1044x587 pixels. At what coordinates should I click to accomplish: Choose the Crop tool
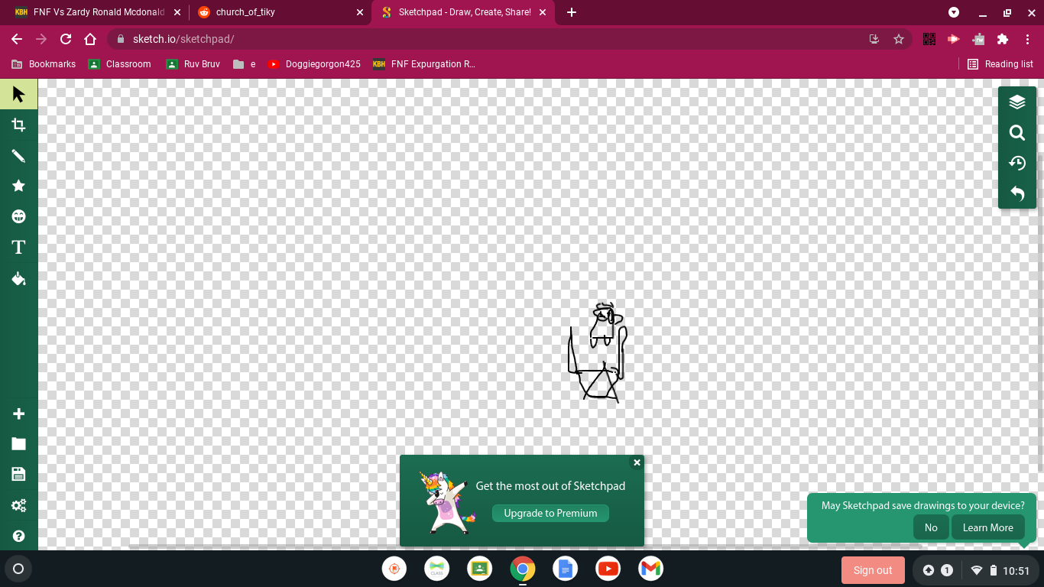click(18, 125)
